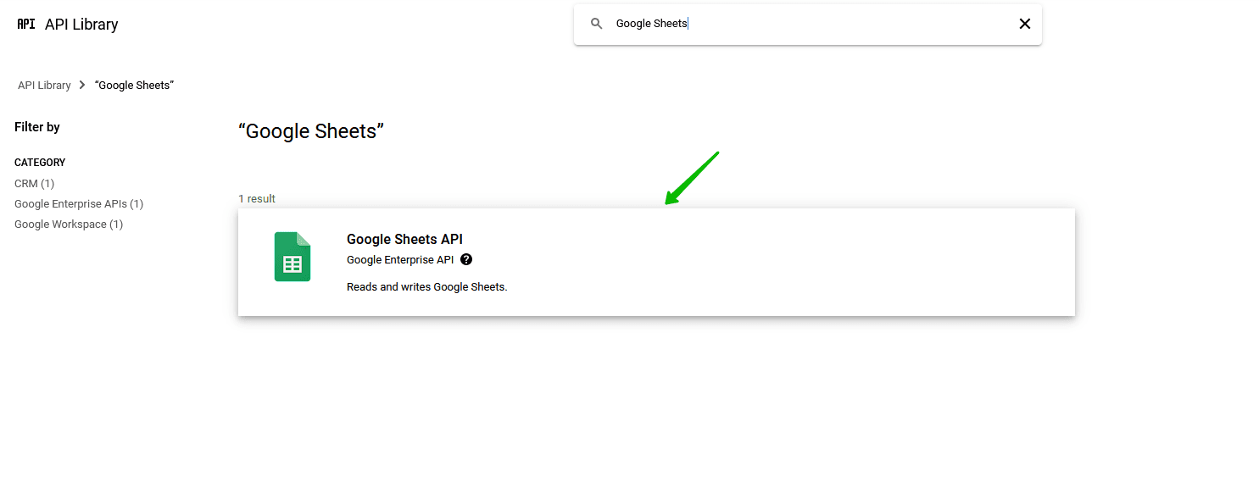Click the Filter by heading

tap(37, 127)
